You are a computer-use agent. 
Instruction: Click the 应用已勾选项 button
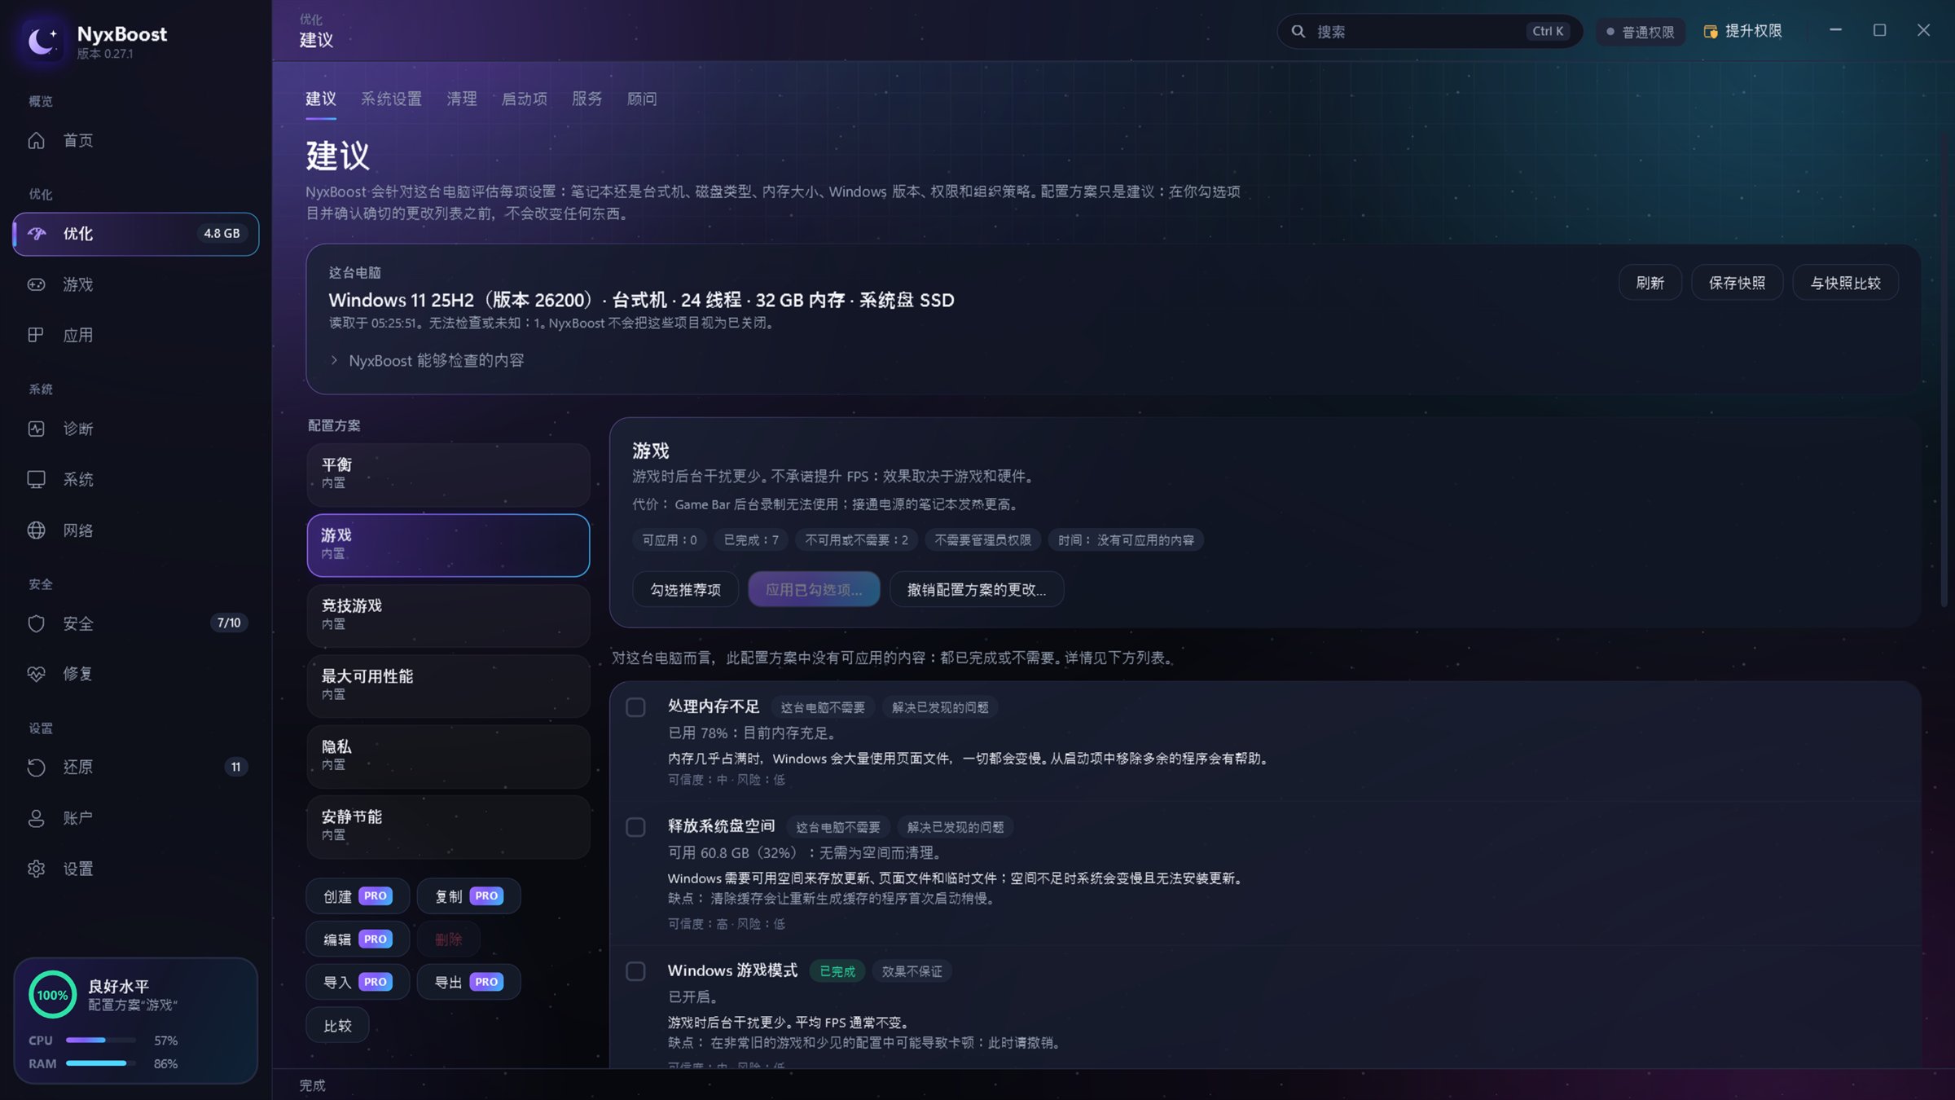814,589
